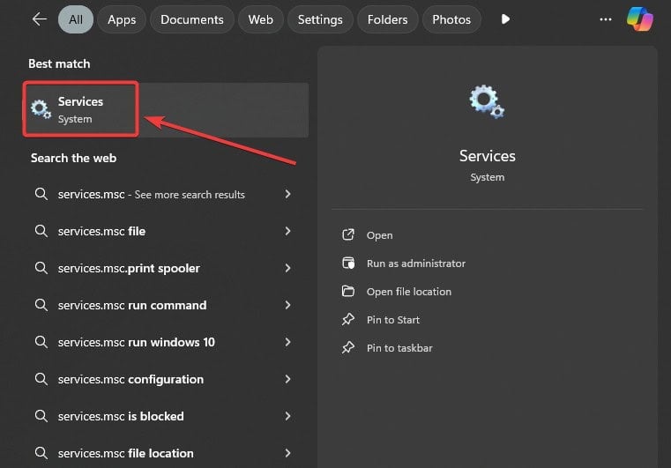Click search icon beside services.msc run command
671x468 pixels.
[x=41, y=305]
